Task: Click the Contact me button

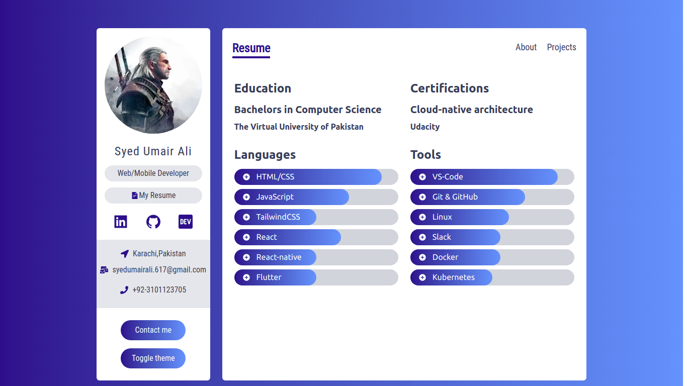Action: (153, 330)
